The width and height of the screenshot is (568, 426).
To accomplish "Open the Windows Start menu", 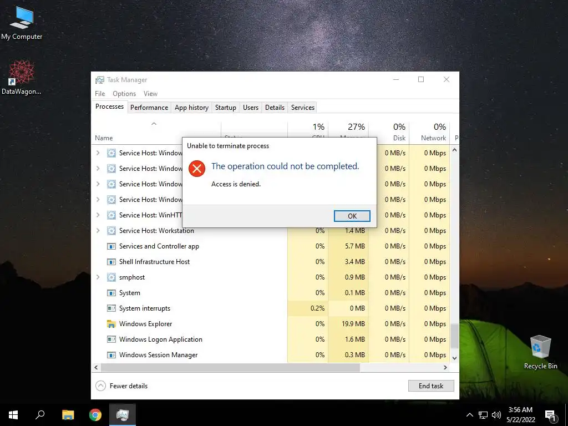I will coord(13,415).
